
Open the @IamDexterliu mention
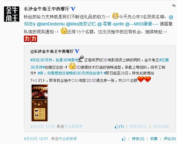51,24
